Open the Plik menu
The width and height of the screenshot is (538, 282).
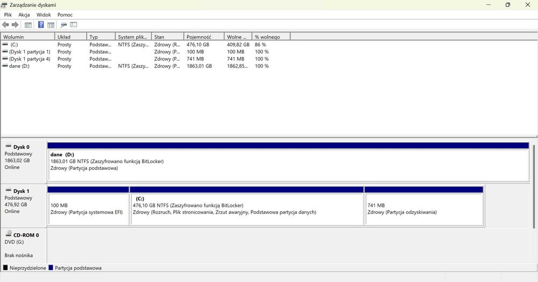tap(8, 15)
